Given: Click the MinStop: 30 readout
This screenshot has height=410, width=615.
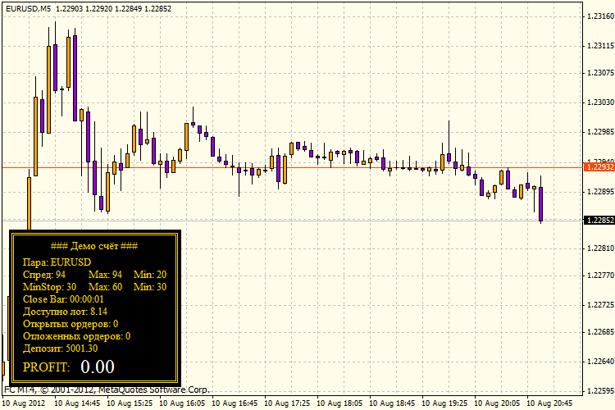Looking at the screenshot, I should click(x=50, y=287).
